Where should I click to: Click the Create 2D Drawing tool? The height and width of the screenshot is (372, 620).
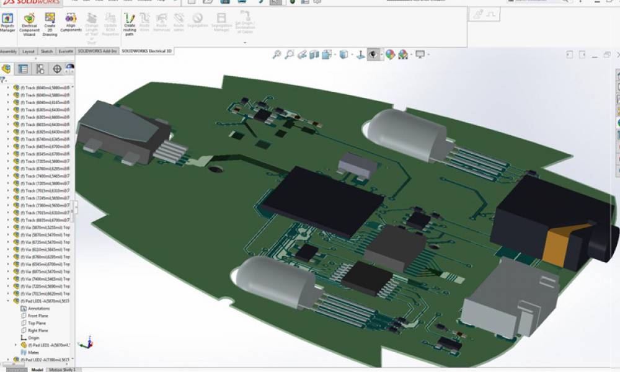click(50, 25)
